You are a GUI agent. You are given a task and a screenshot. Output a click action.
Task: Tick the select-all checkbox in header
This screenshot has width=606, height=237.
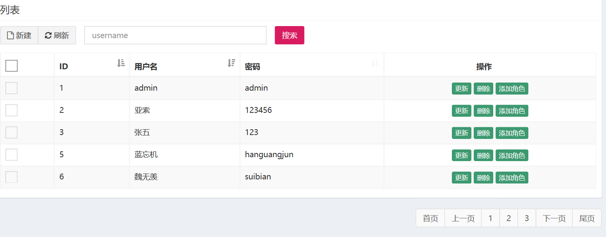(x=11, y=66)
